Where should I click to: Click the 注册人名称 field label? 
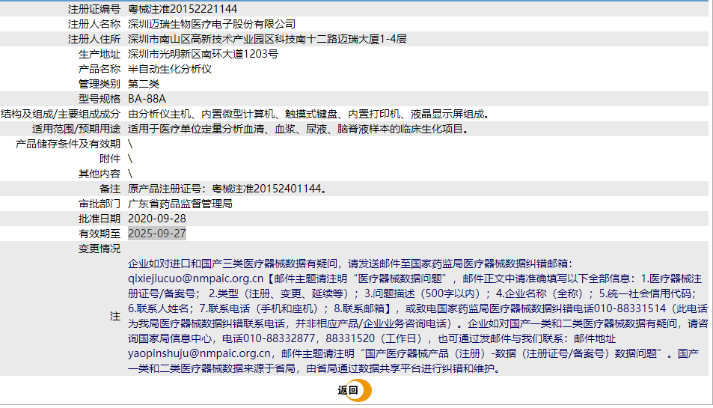94,24
